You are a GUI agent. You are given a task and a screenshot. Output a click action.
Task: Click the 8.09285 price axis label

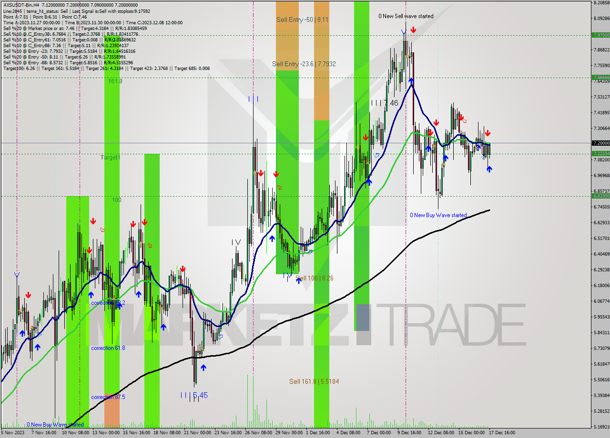click(x=601, y=18)
